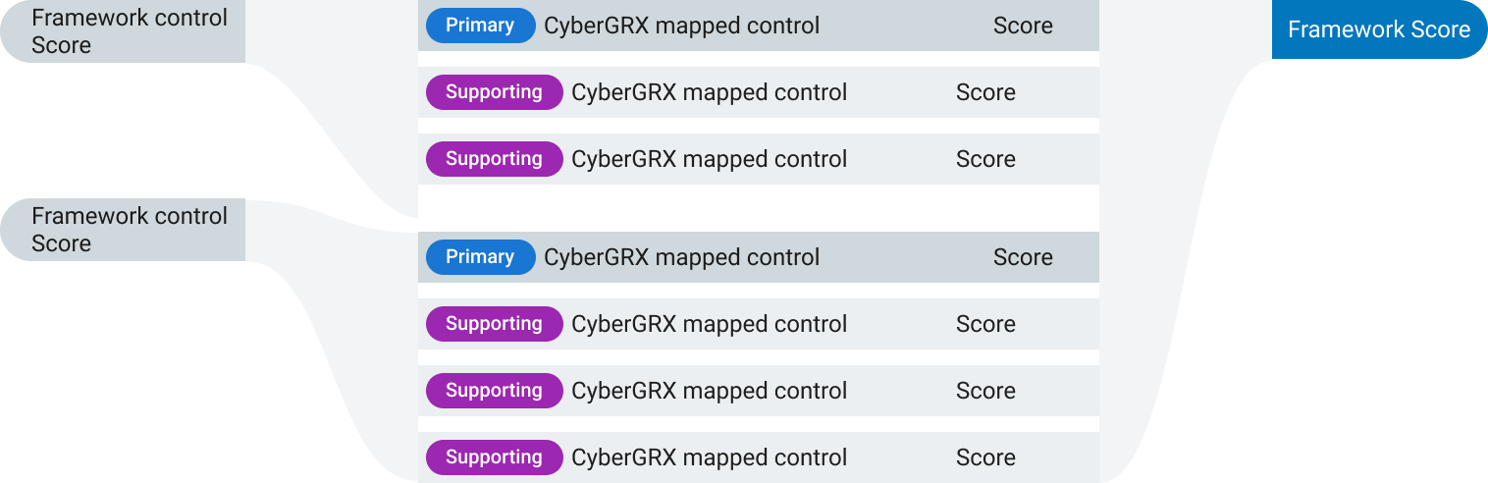Select the lower Framework control Score label
1488x483 pixels.
tap(130, 230)
